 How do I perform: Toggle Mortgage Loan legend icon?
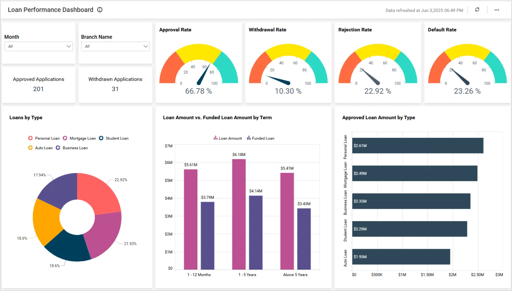point(65,138)
